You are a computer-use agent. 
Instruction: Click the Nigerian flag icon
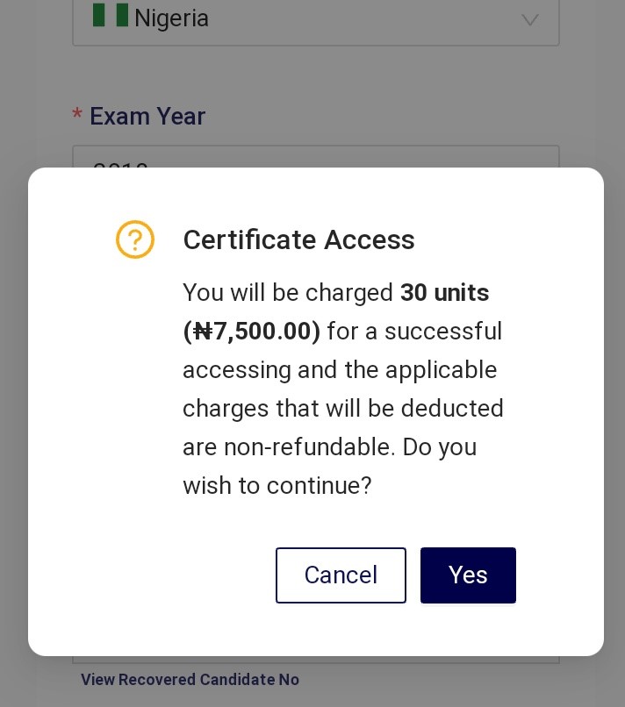click(x=111, y=15)
